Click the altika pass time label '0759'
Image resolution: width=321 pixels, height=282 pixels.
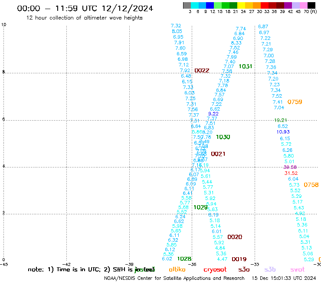click(x=295, y=102)
